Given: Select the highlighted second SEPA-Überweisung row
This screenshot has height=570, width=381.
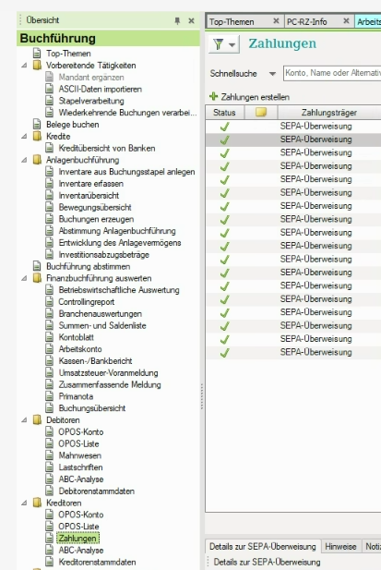Looking at the screenshot, I should [x=293, y=139].
